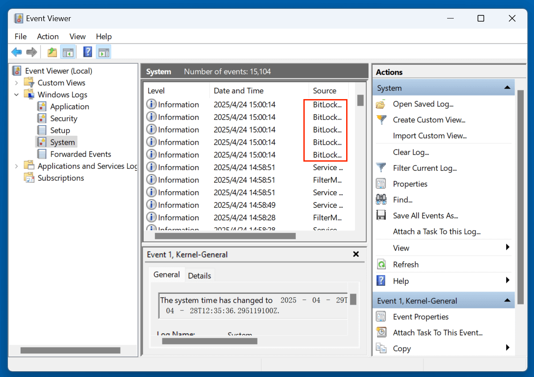Screen dimensions: 534x377
Task: Click Create Custom View... action
Action: click(x=429, y=120)
